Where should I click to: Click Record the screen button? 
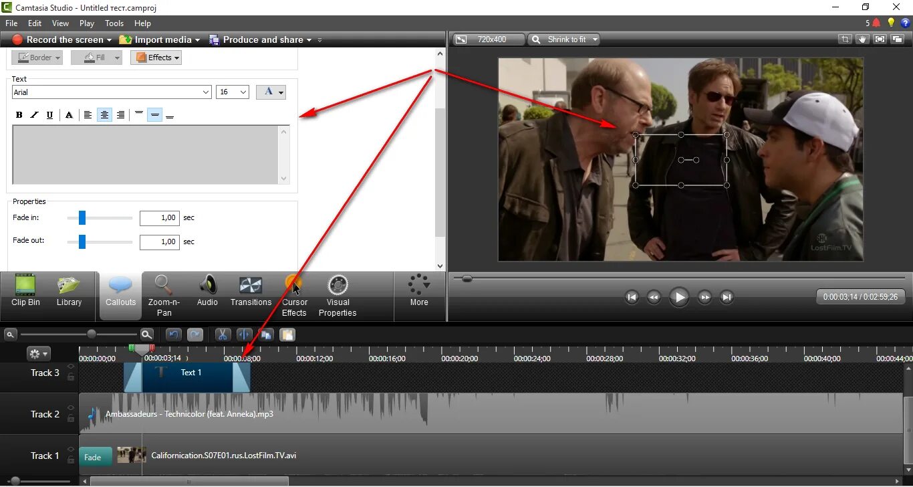click(61, 39)
